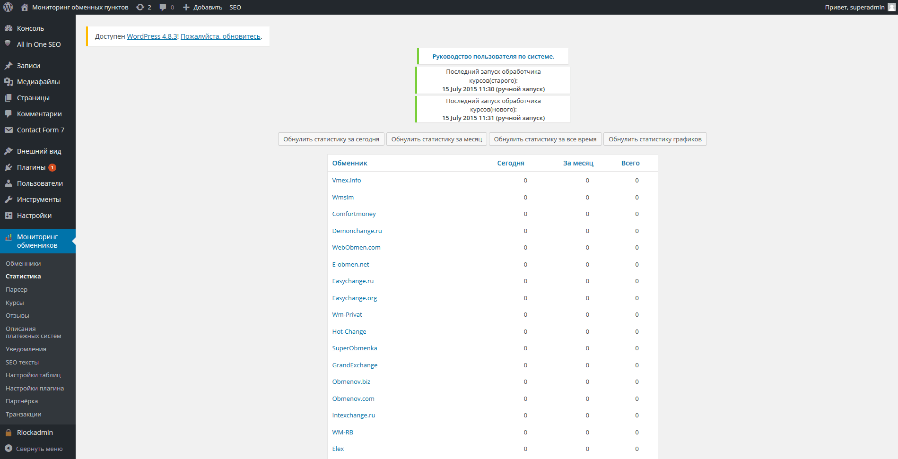898x459 pixels.
Task: Click the Консоль dashboard icon
Action: click(9, 28)
